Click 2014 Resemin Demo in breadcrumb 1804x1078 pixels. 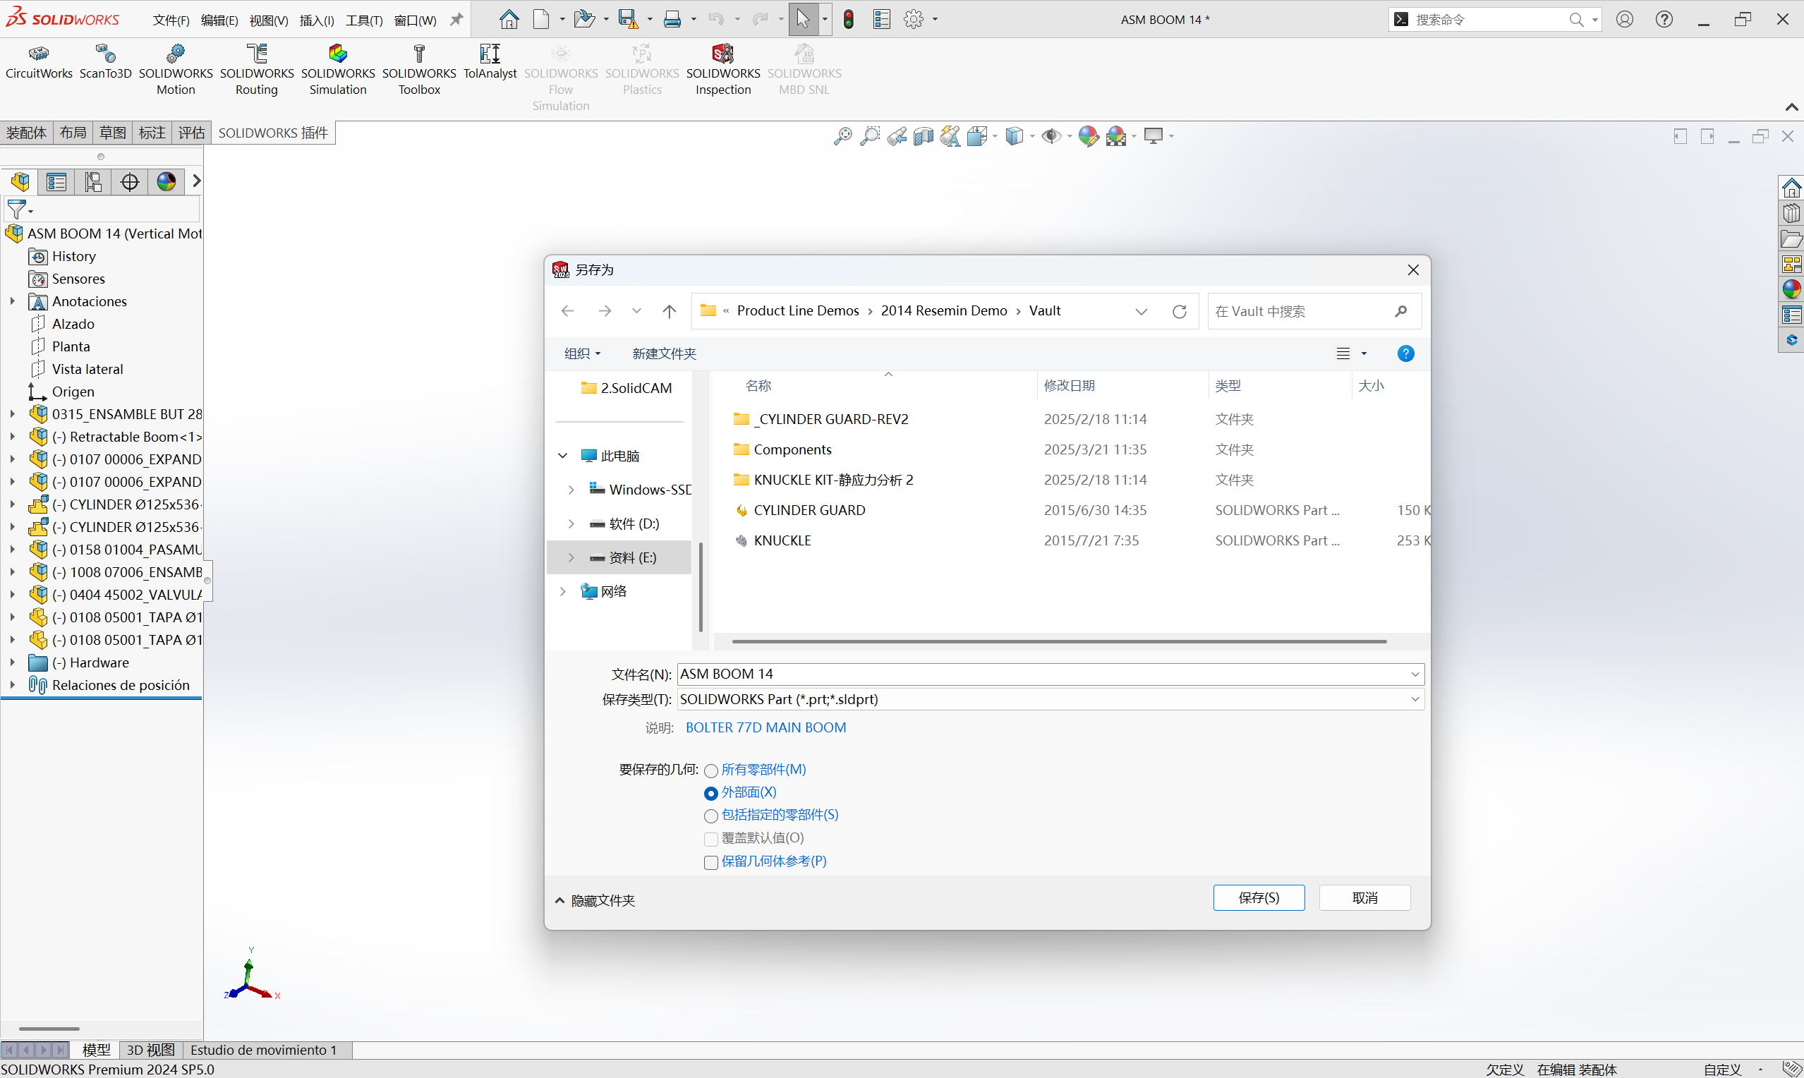point(943,311)
